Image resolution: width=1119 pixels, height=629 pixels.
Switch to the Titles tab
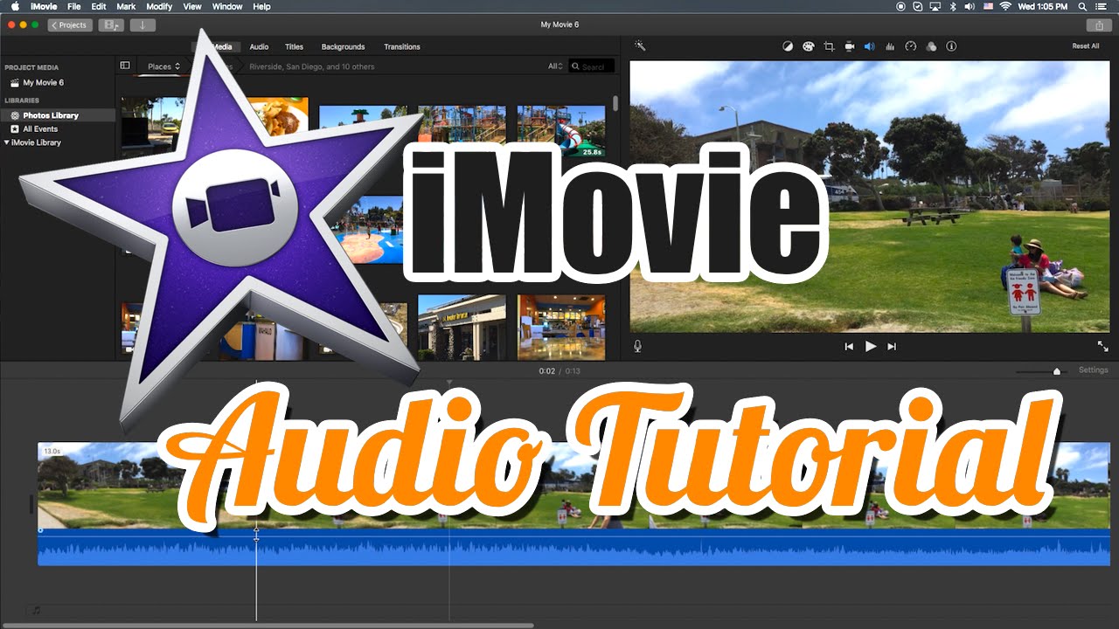[x=294, y=46]
